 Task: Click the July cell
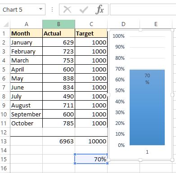27,96
